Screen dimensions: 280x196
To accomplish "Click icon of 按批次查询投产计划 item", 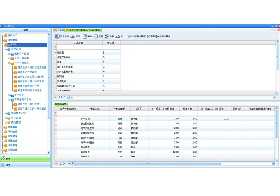I will click(16, 86).
